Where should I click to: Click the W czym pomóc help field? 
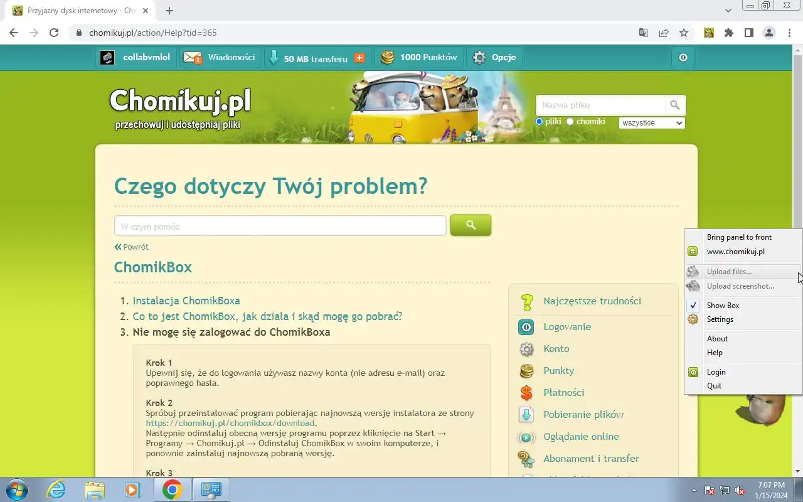(x=280, y=226)
